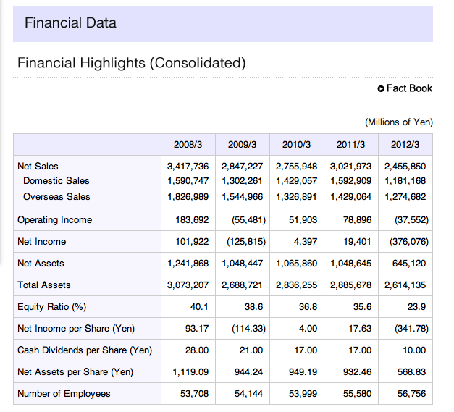The height and width of the screenshot is (412, 454).
Task: Click the Number of Employees row label
Action: [x=64, y=394]
